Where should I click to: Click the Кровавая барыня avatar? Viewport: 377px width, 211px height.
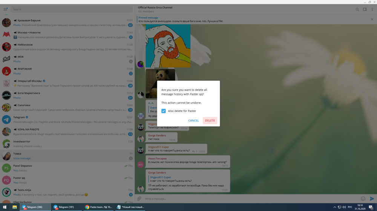point(6,23)
